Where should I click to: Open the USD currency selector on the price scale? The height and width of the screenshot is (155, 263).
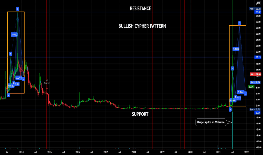pos(258,3)
